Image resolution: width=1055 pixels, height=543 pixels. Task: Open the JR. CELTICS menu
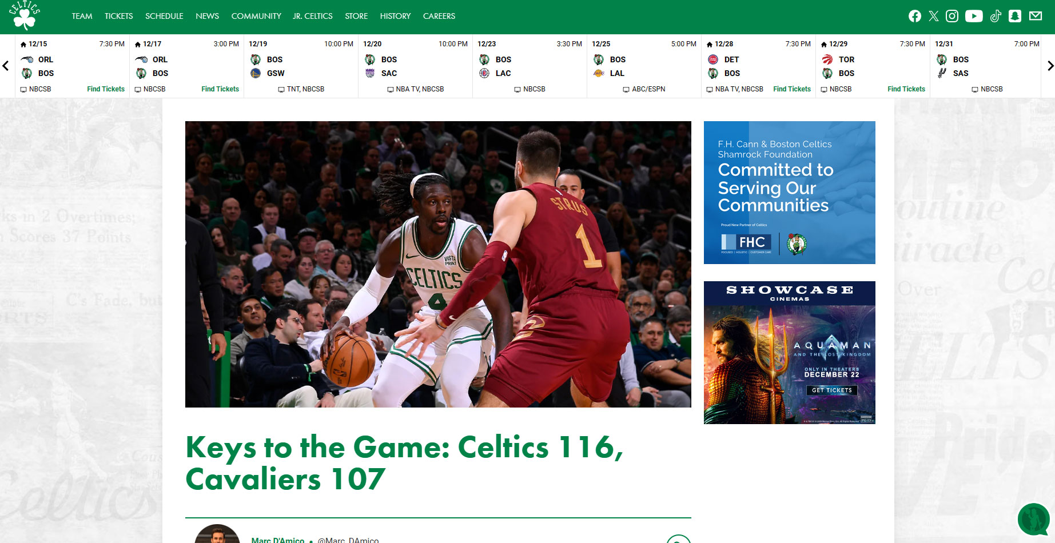312,16
